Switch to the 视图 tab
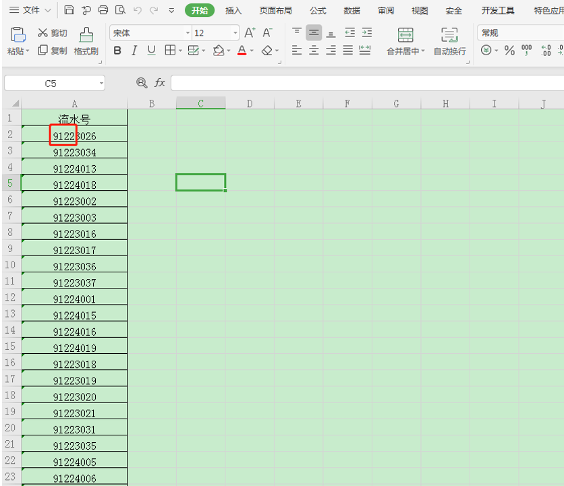 pyautogui.click(x=420, y=10)
